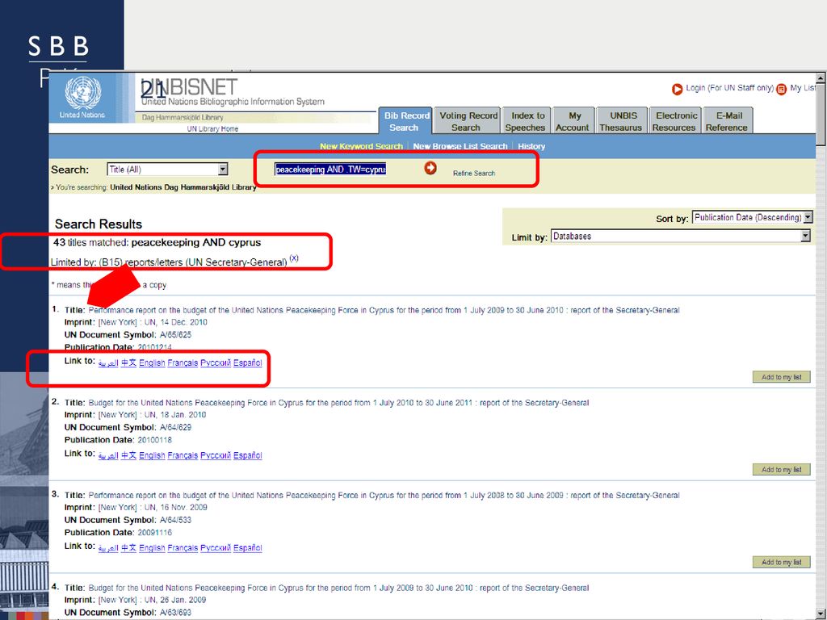Open the Arabic version of result 1
This screenshot has height=620, width=827.
(108, 362)
